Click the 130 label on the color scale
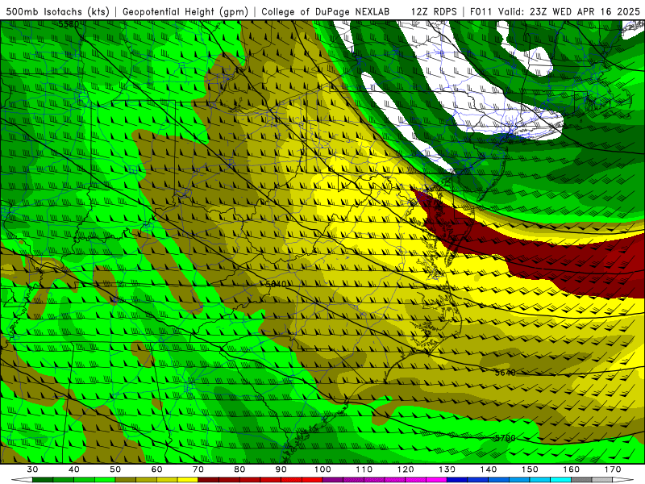 447,469
